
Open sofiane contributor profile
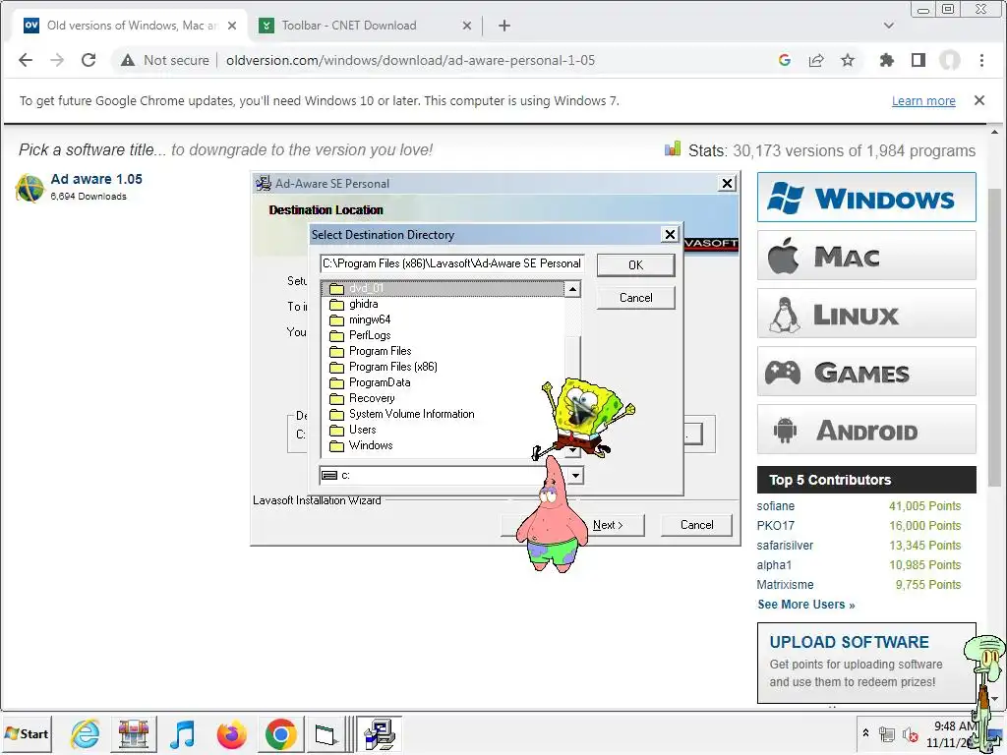tap(775, 506)
